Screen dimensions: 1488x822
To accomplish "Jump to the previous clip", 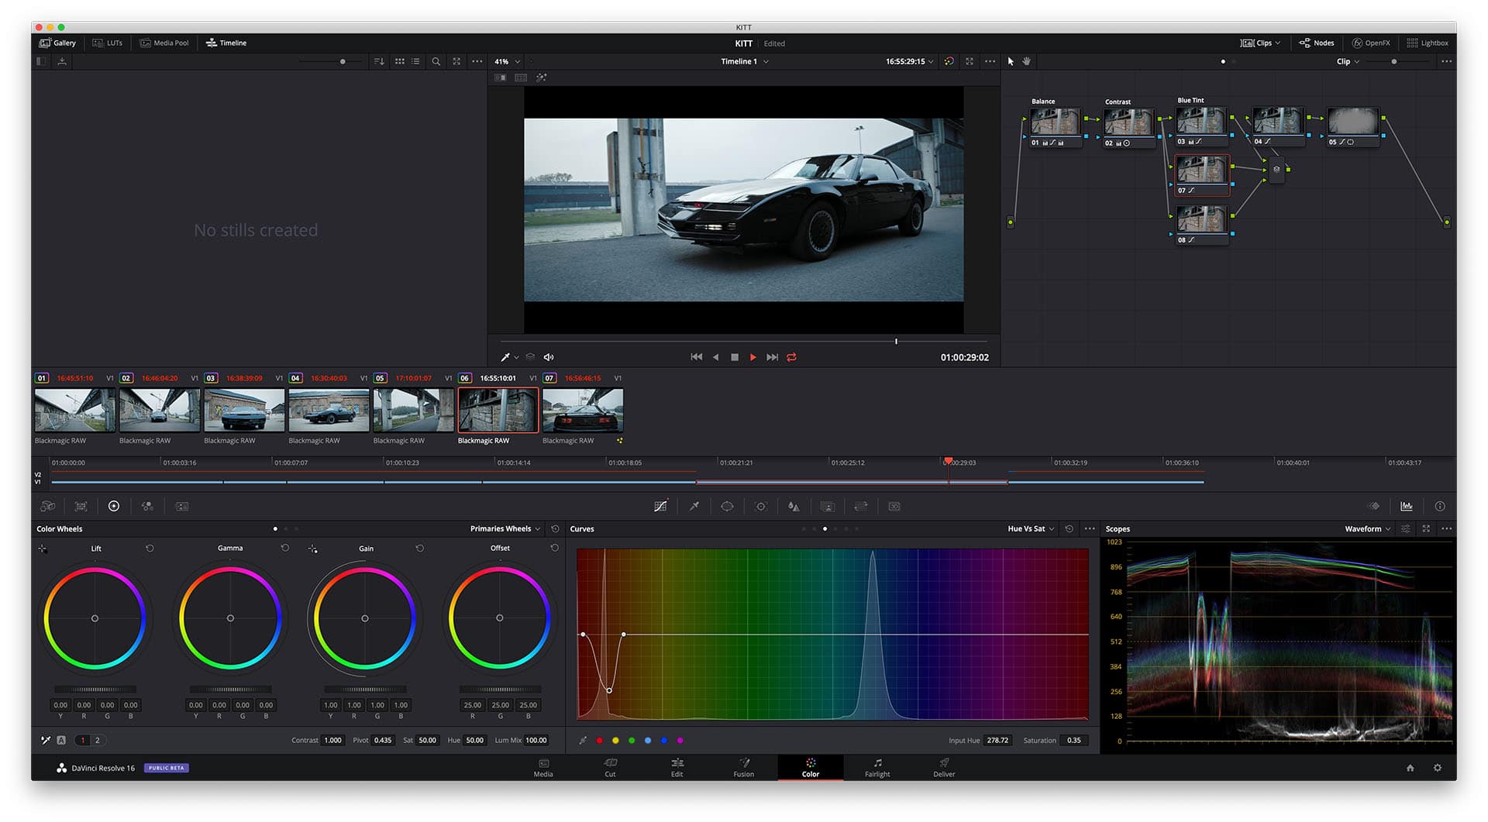I will (696, 357).
